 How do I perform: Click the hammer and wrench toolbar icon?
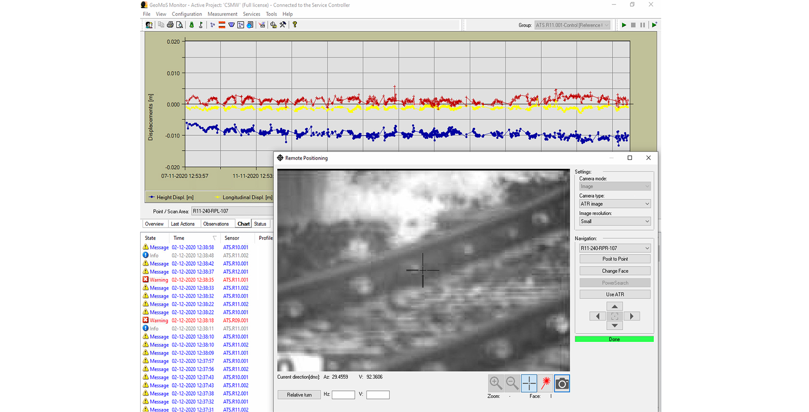[283, 25]
